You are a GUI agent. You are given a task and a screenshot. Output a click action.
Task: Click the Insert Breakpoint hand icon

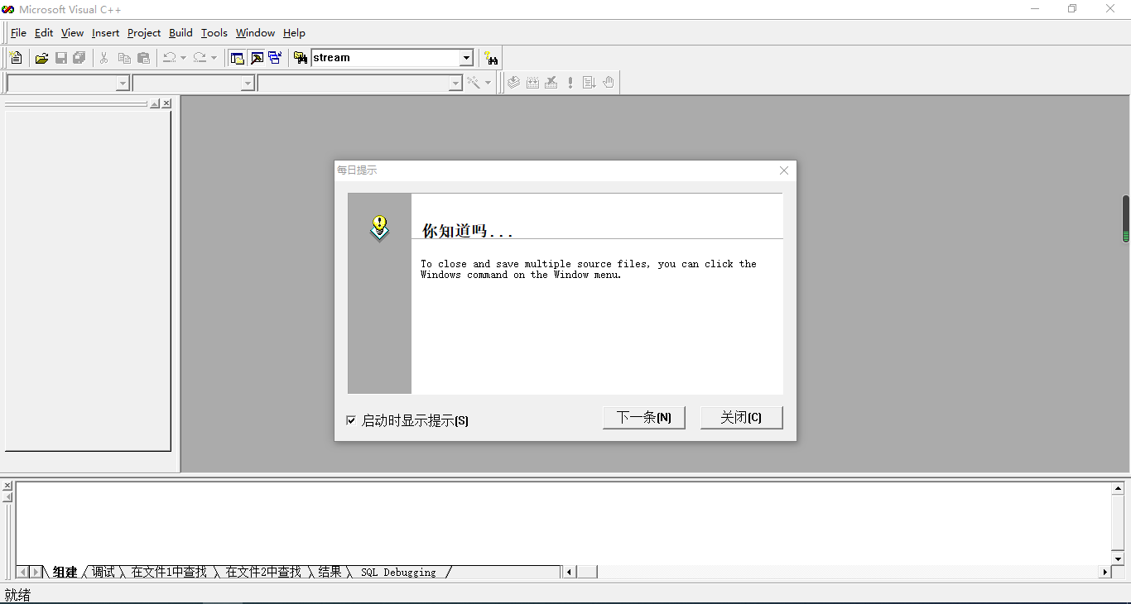tap(609, 83)
